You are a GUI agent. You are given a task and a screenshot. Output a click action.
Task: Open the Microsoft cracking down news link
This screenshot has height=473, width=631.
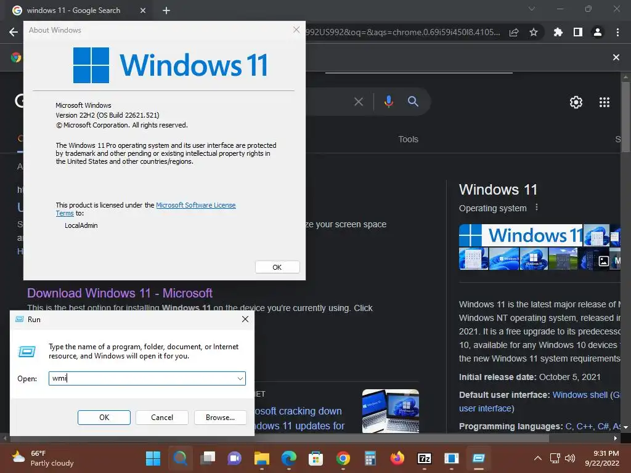click(x=299, y=418)
